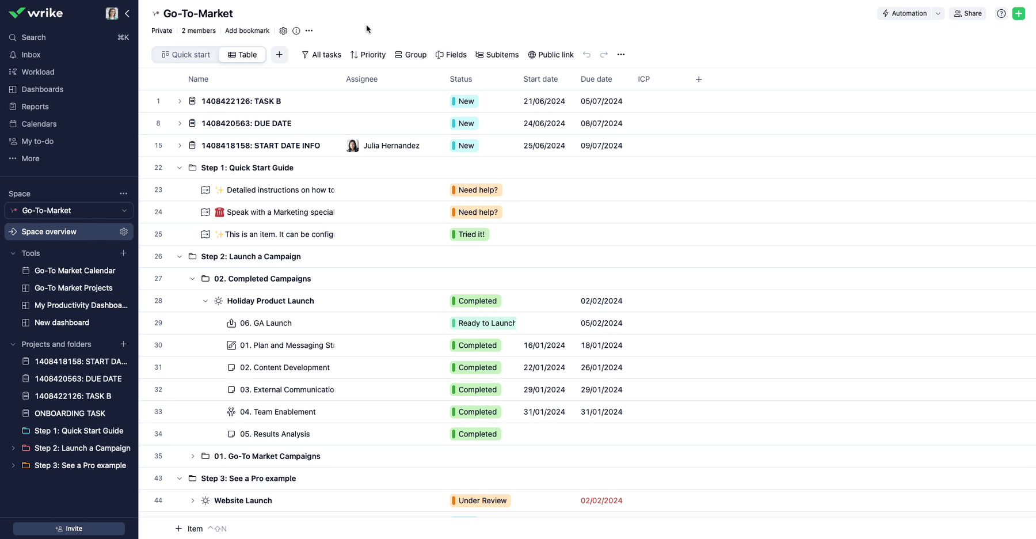Open the Automation dropdown arrow
This screenshot has height=539, width=1036.
938,13
